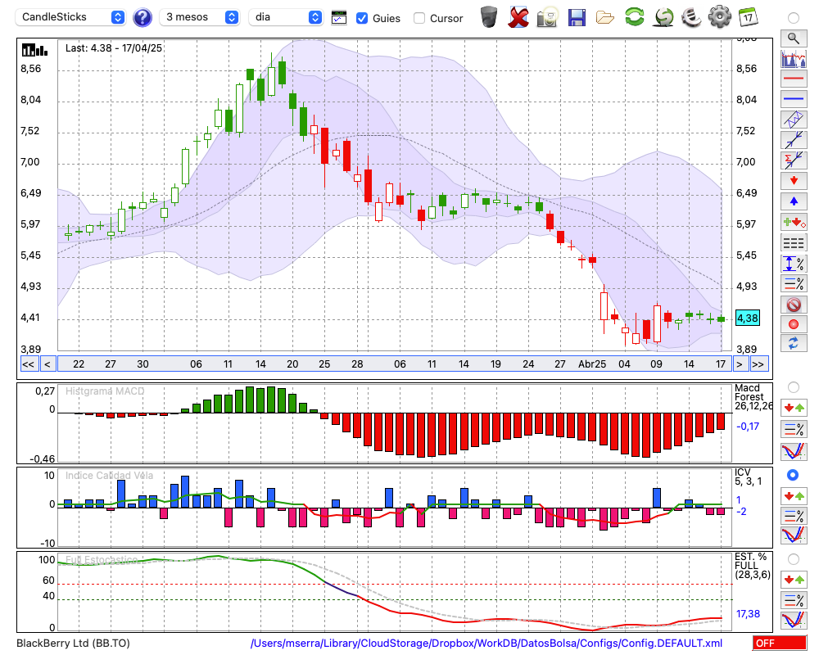819x655 pixels.
Task: Click the green plus red arrow tool
Action: 794,222
